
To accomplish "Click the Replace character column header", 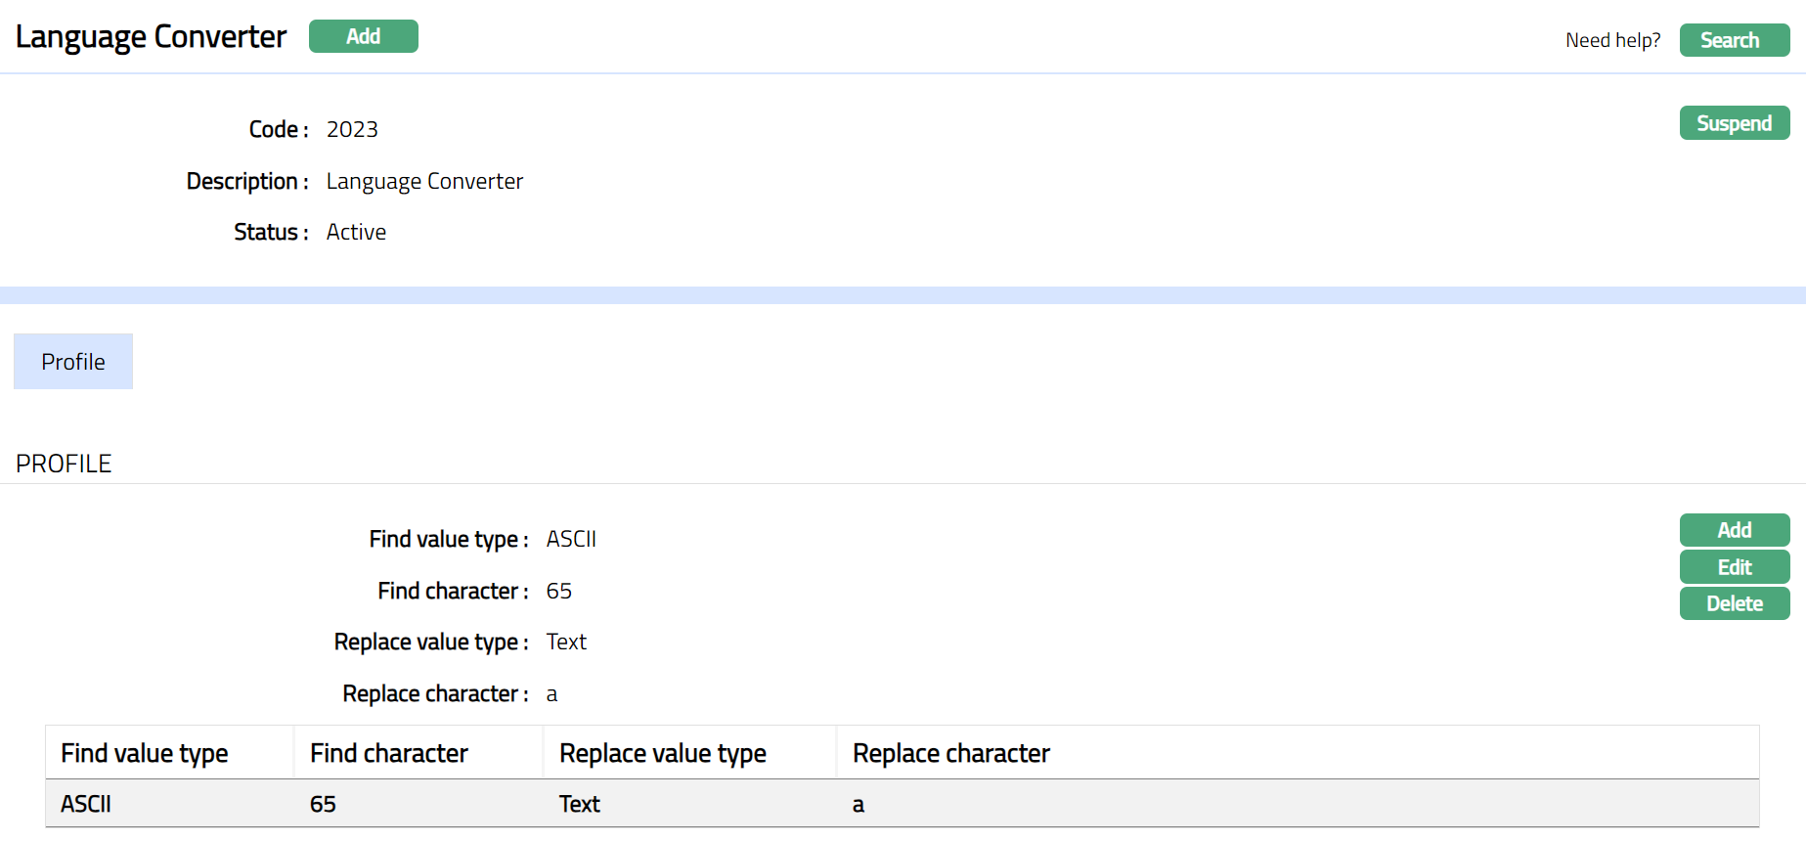I will click(x=950, y=753).
